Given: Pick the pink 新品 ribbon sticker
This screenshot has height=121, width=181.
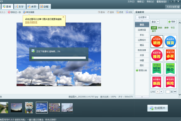Looking at the screenshot, I should click(157, 82).
